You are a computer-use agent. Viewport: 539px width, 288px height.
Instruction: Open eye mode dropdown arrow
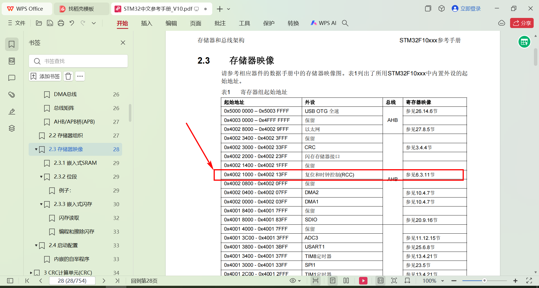(300, 280)
